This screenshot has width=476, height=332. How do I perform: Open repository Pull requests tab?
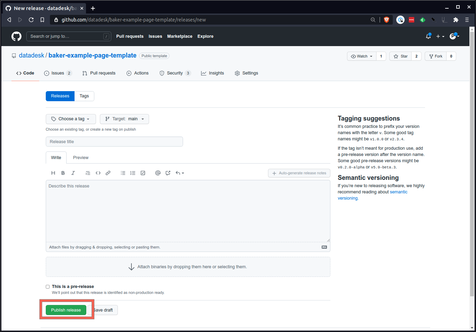pos(99,73)
